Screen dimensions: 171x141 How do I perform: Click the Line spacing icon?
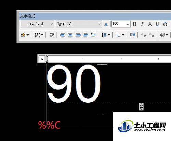(x=104, y=35)
